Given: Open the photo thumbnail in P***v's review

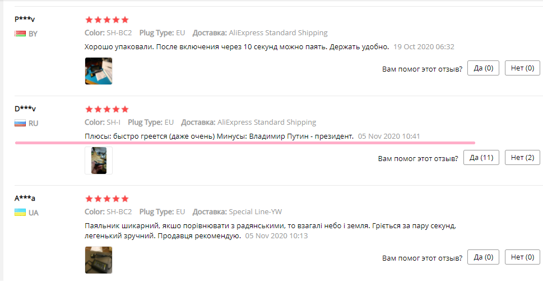Looking at the screenshot, I should [x=98, y=71].
